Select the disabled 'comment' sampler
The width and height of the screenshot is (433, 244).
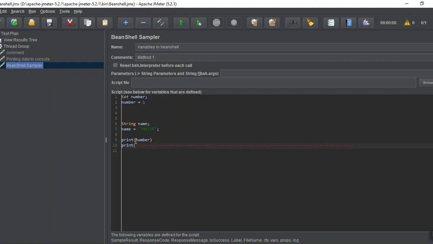(15, 53)
